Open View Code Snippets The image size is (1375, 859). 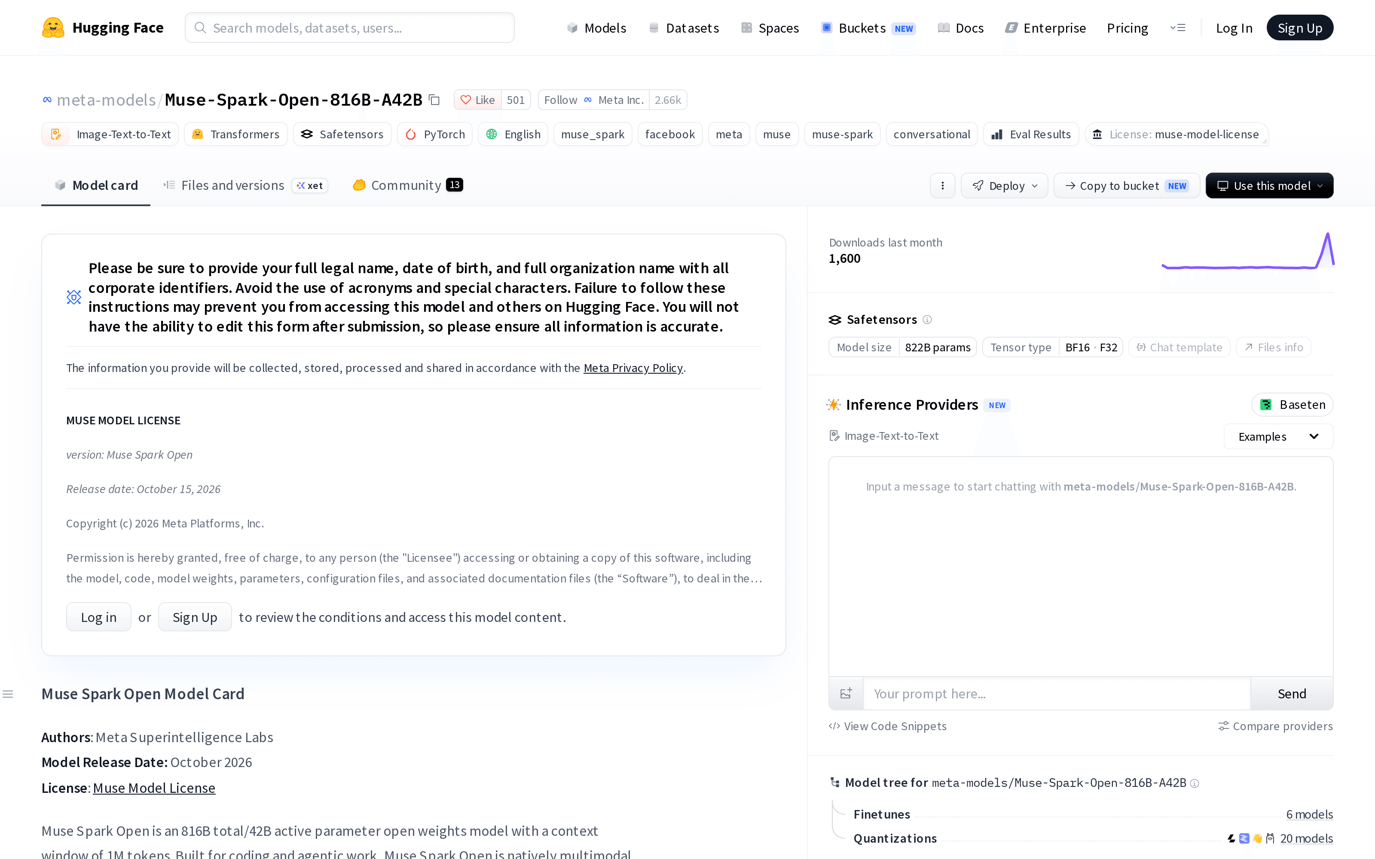887,726
